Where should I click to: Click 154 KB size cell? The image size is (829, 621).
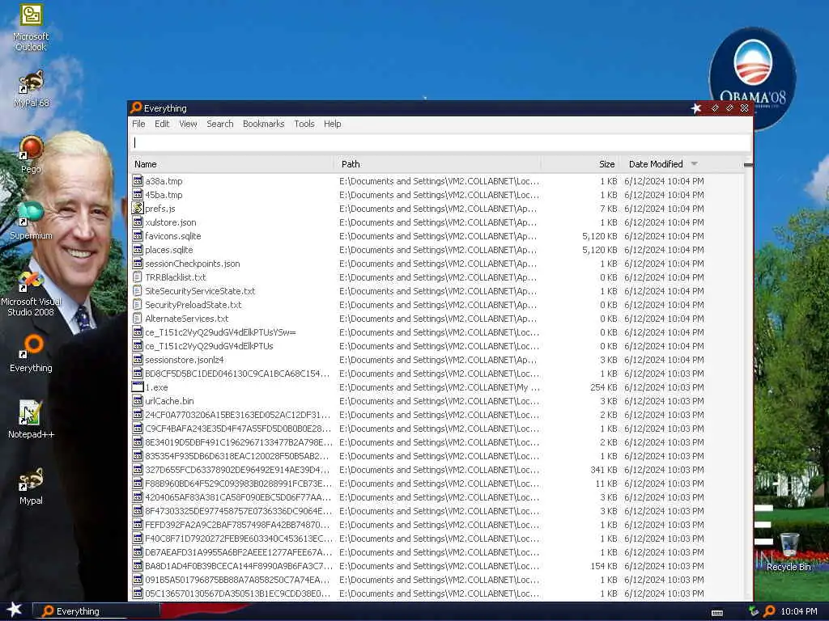point(604,565)
